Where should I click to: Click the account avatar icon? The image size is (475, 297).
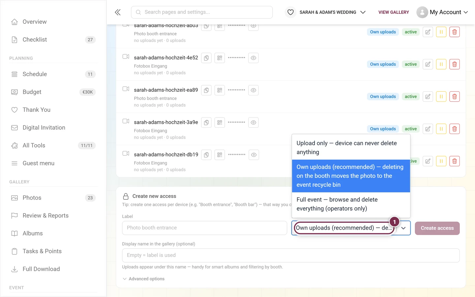[x=422, y=12]
